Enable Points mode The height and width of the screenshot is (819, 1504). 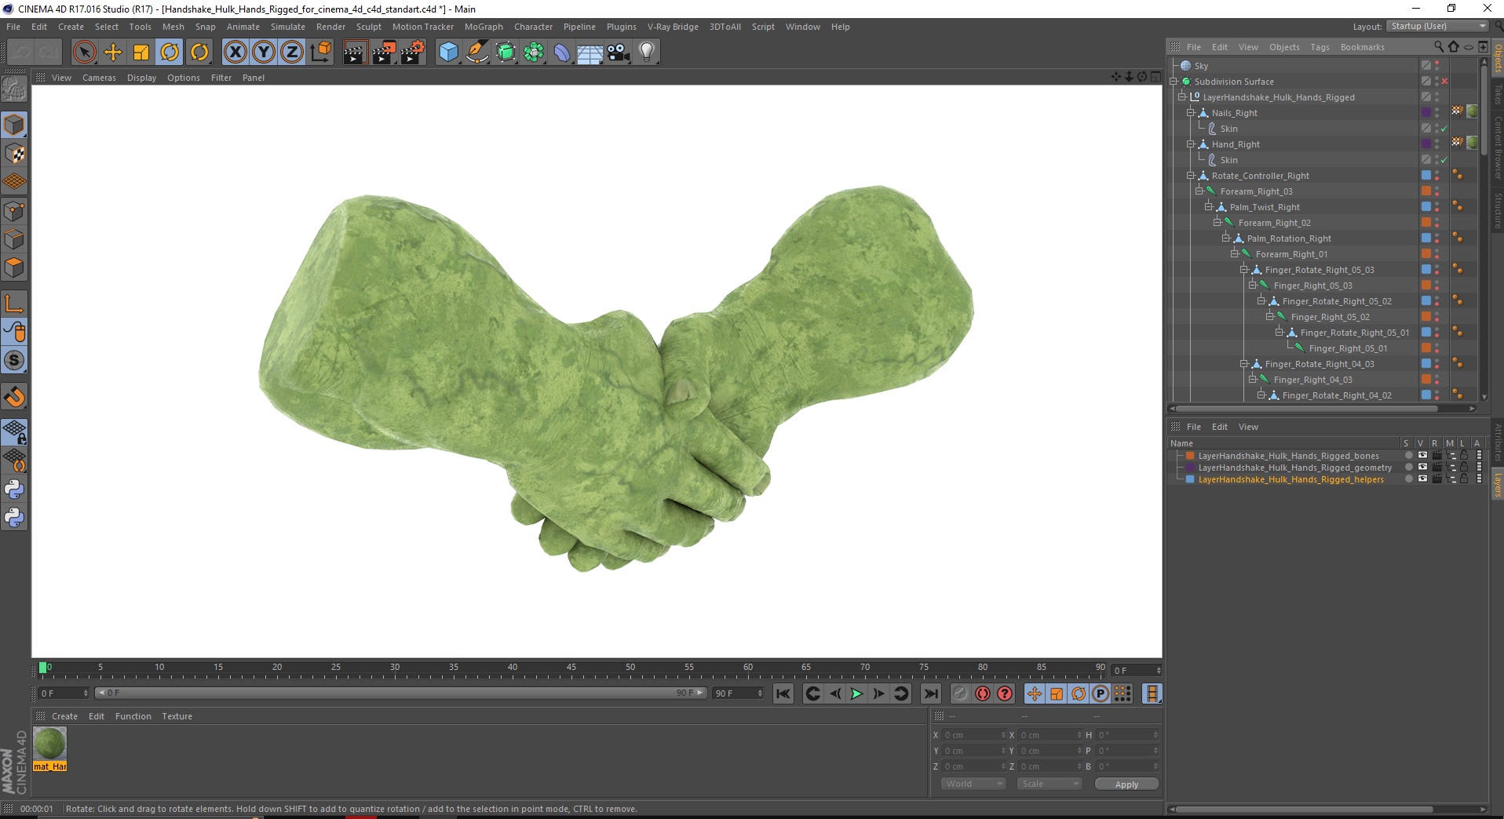coord(14,211)
